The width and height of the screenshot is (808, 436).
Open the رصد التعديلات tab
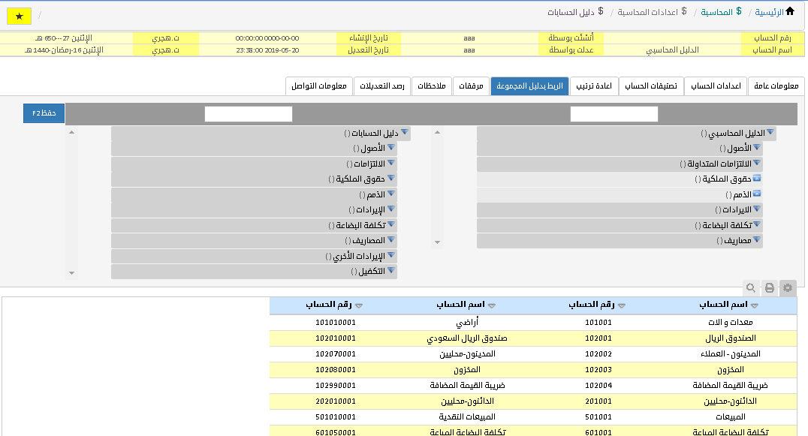(381, 86)
